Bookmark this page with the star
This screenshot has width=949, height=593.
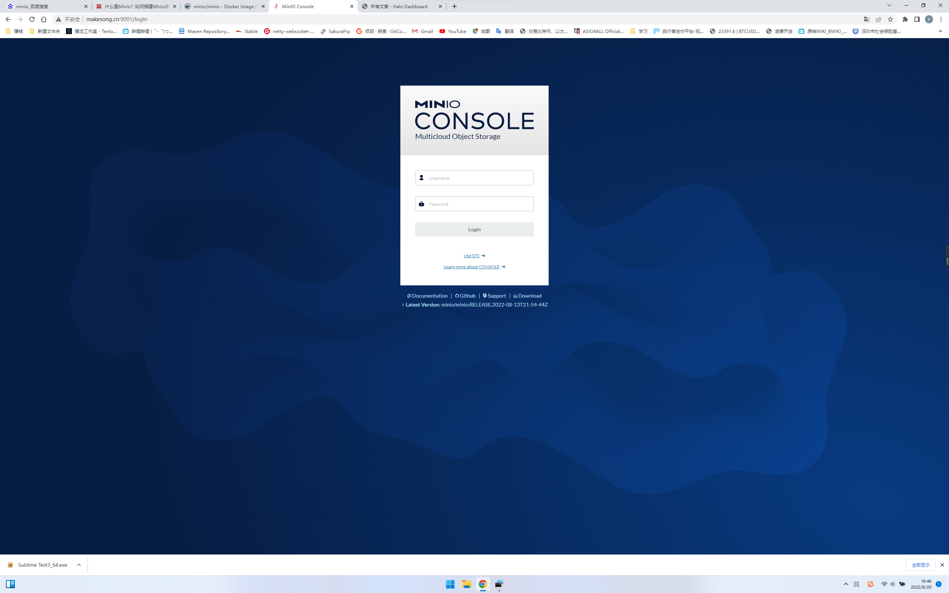click(x=890, y=19)
